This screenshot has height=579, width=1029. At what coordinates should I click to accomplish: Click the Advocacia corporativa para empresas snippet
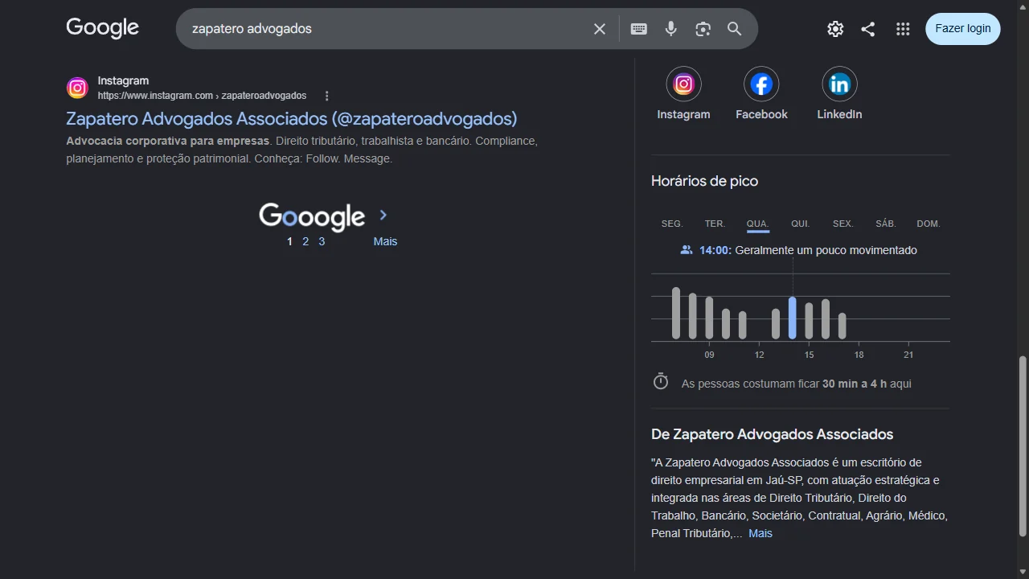[167, 141]
